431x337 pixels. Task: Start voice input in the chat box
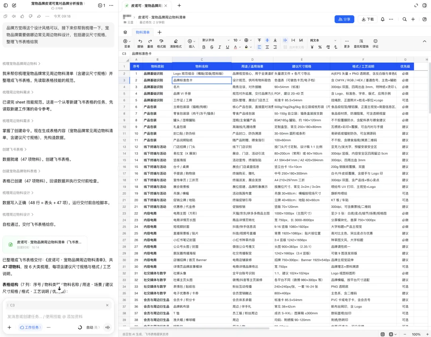coord(107,327)
